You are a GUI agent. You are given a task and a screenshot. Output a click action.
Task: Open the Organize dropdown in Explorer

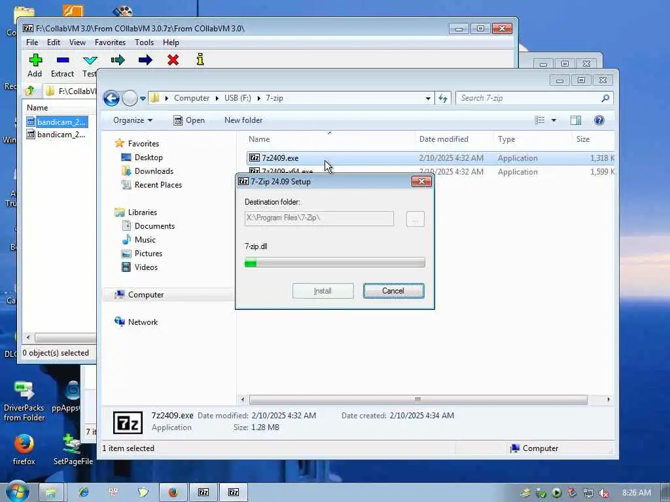(132, 120)
